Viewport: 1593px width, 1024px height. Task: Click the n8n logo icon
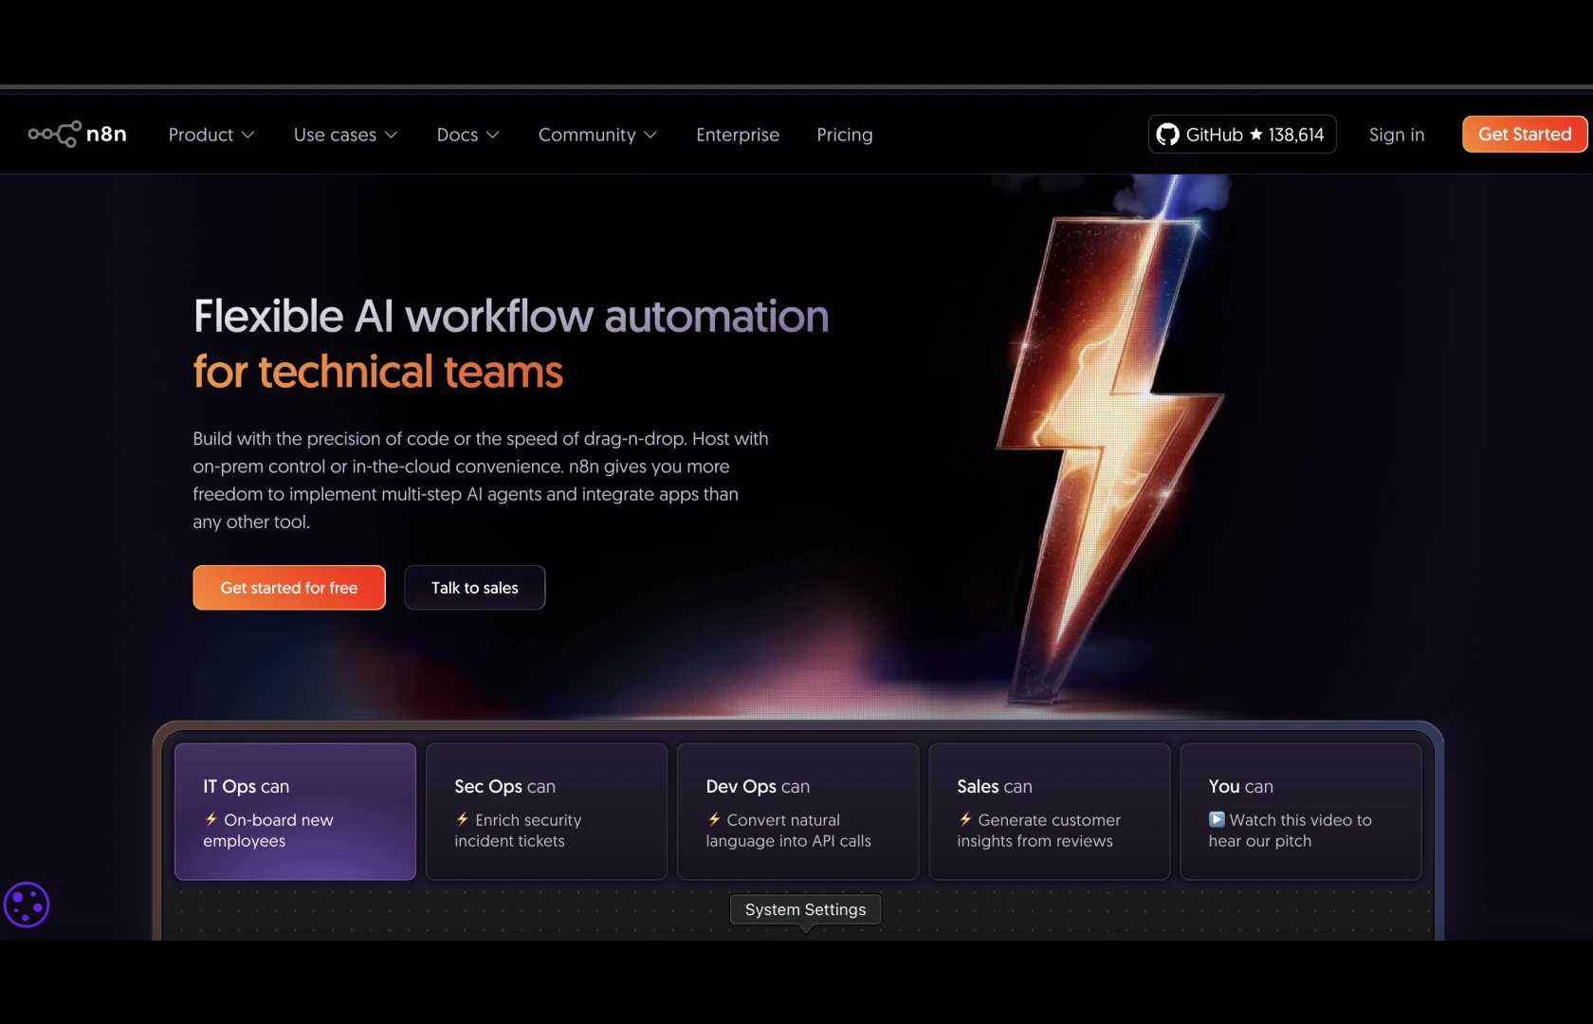coord(55,135)
